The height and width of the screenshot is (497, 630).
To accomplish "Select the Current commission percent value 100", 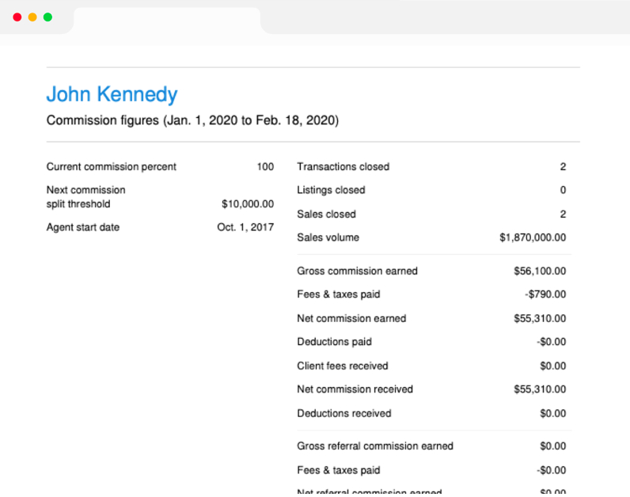I will point(265,167).
